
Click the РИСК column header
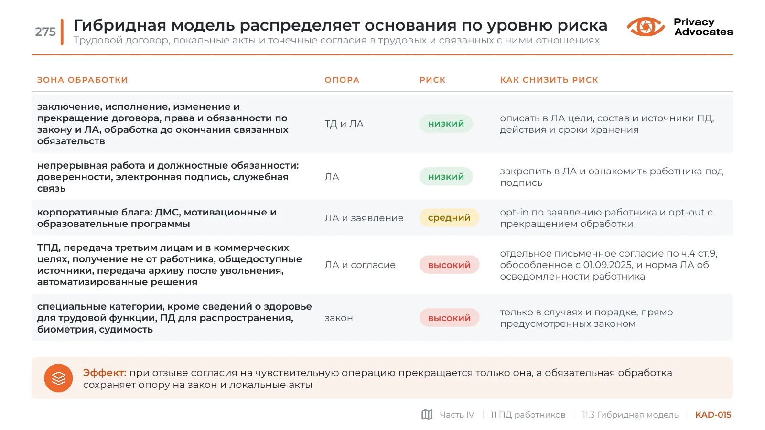[x=432, y=80]
